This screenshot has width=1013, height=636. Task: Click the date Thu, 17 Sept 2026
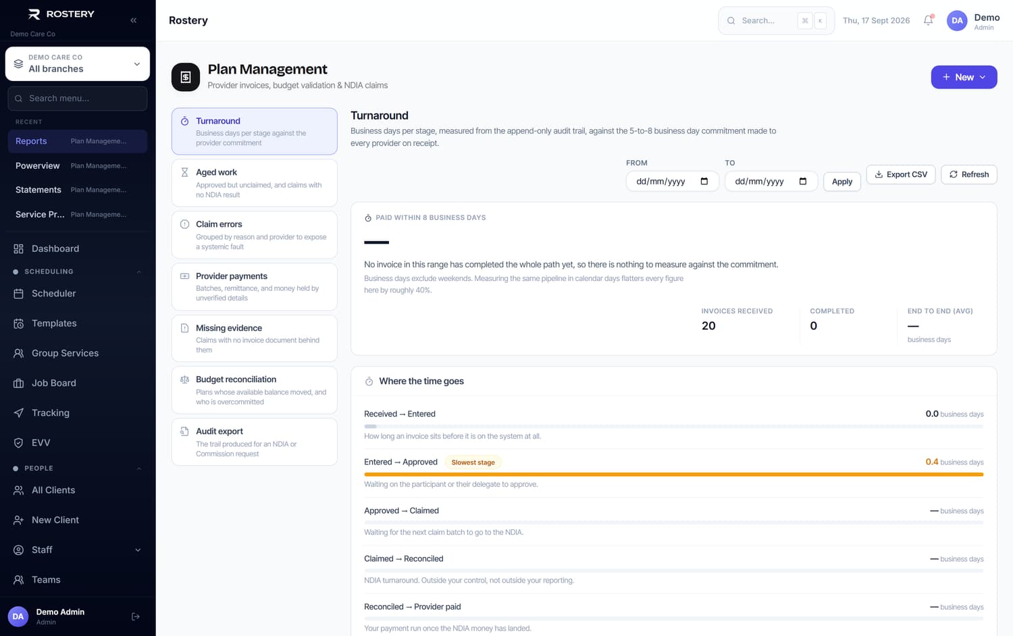click(x=876, y=21)
